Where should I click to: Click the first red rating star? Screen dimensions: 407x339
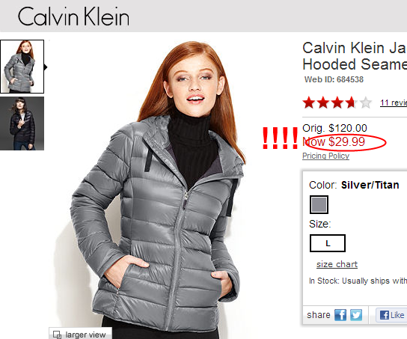point(309,103)
